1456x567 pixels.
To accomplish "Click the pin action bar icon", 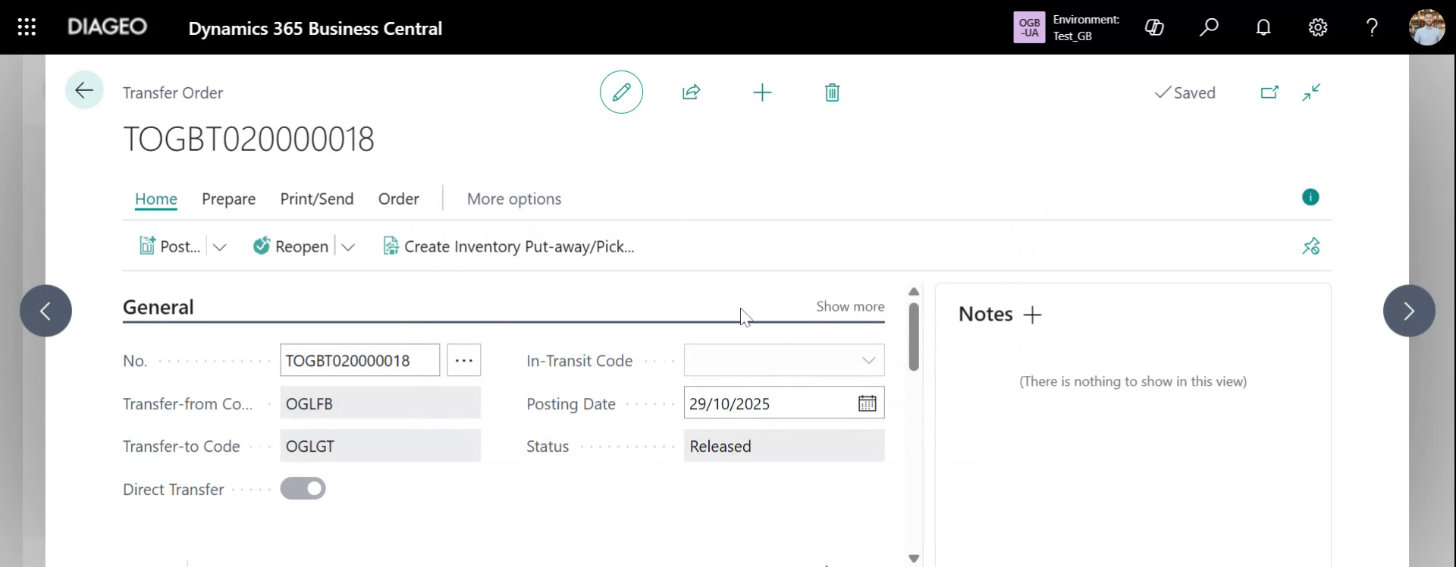I will pyautogui.click(x=1311, y=246).
